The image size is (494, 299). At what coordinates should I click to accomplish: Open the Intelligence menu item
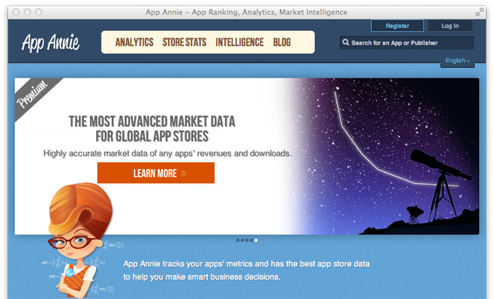[239, 43]
